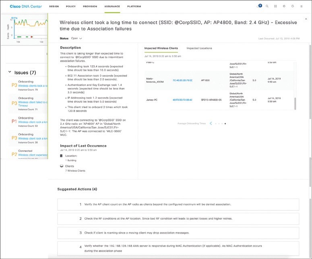Open the Policy menu

point(71,6)
